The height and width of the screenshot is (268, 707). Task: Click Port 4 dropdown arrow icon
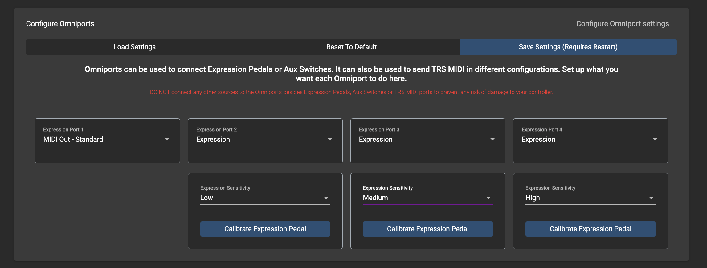[x=655, y=139]
